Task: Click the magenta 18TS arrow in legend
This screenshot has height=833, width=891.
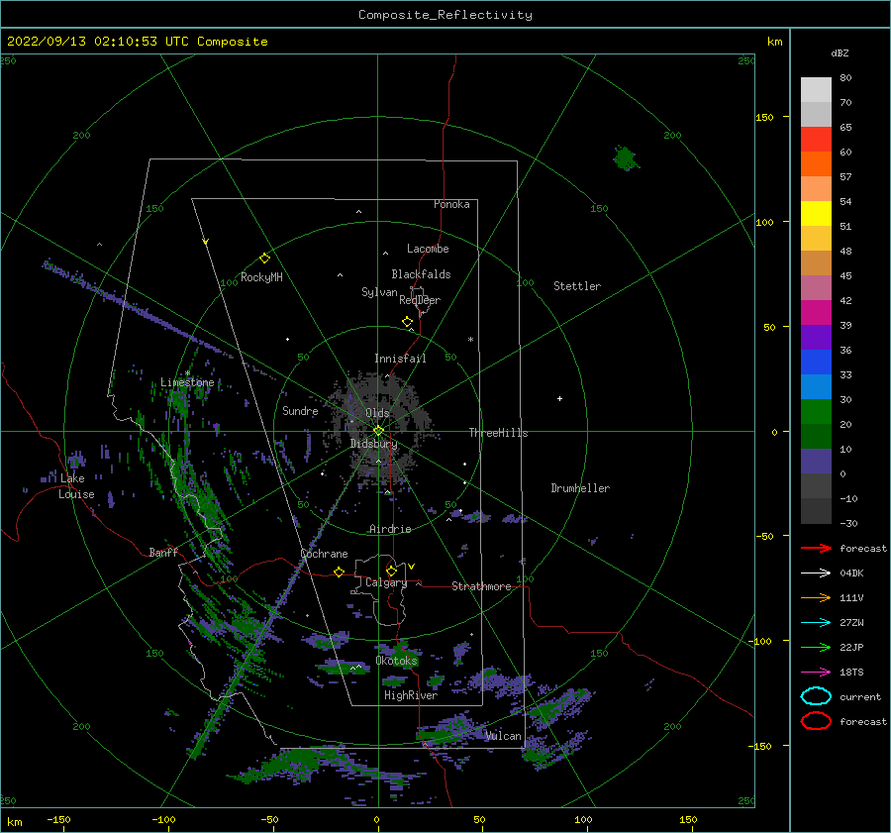Action: click(816, 673)
